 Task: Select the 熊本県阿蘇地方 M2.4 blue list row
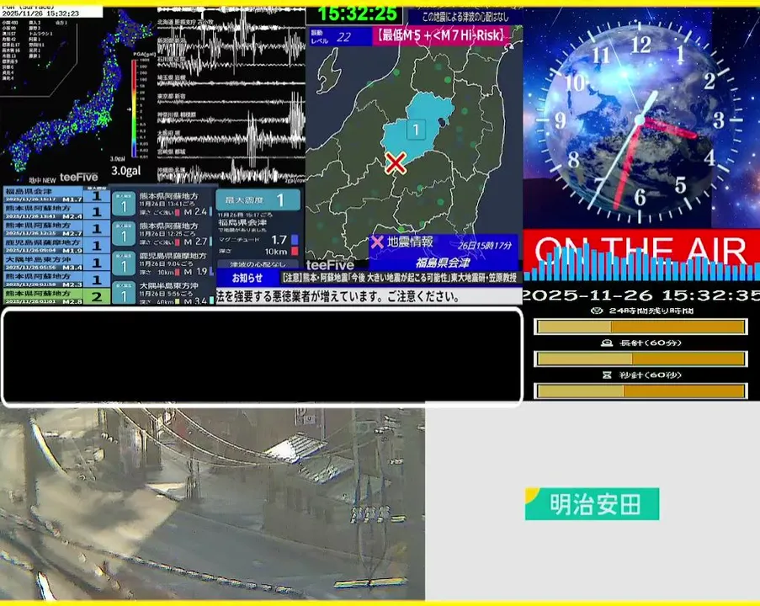pyautogui.click(x=56, y=212)
